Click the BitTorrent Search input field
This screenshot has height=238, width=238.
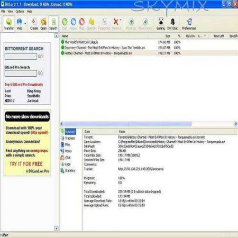tap(21, 57)
